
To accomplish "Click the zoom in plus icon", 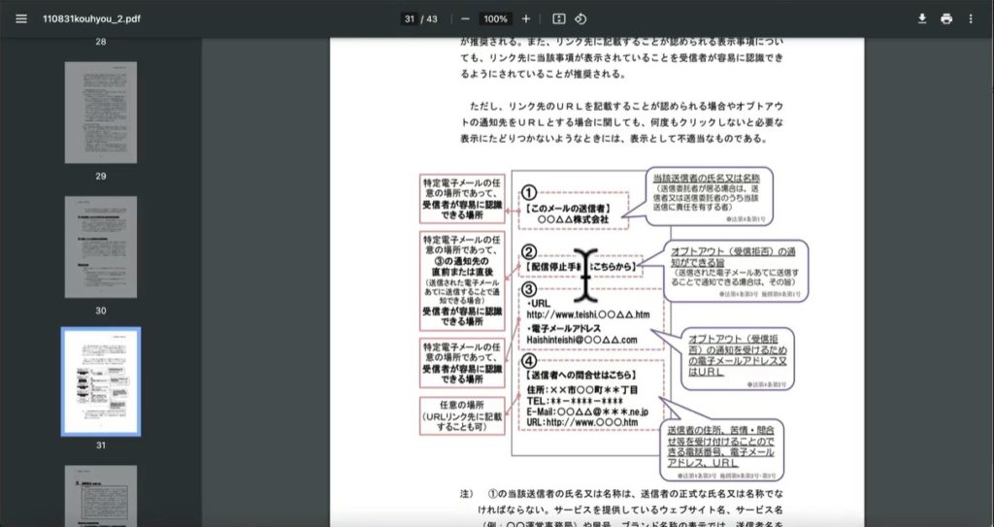I will (x=526, y=18).
